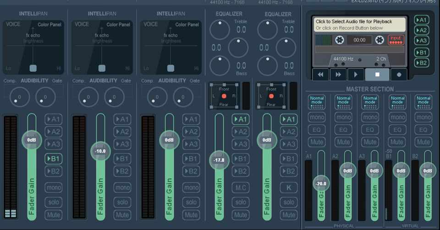Click the middle EQ knob of the K strip
The height and width of the screenshot is (230, 440).
pos(286,48)
